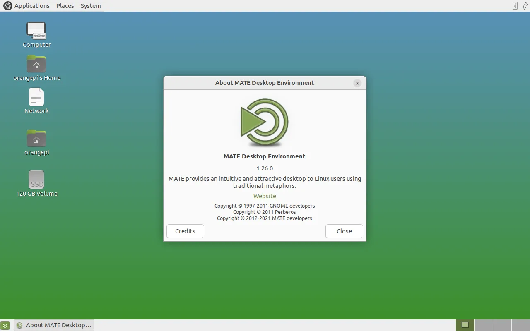Screen dimensions: 530x331
Task: Open the Computer desktop icon
Action: tap(36, 31)
